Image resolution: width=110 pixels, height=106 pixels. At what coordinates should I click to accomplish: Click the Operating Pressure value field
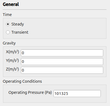coord(77,94)
